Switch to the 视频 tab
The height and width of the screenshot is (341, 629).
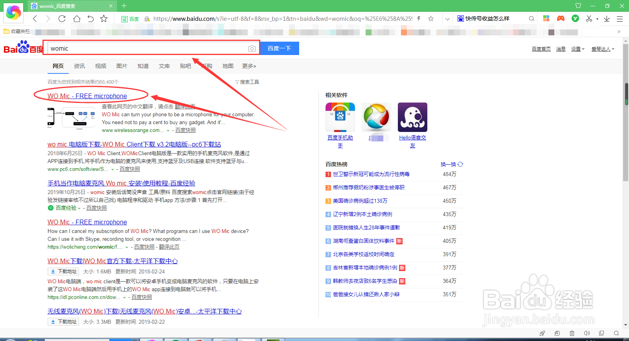tap(101, 66)
